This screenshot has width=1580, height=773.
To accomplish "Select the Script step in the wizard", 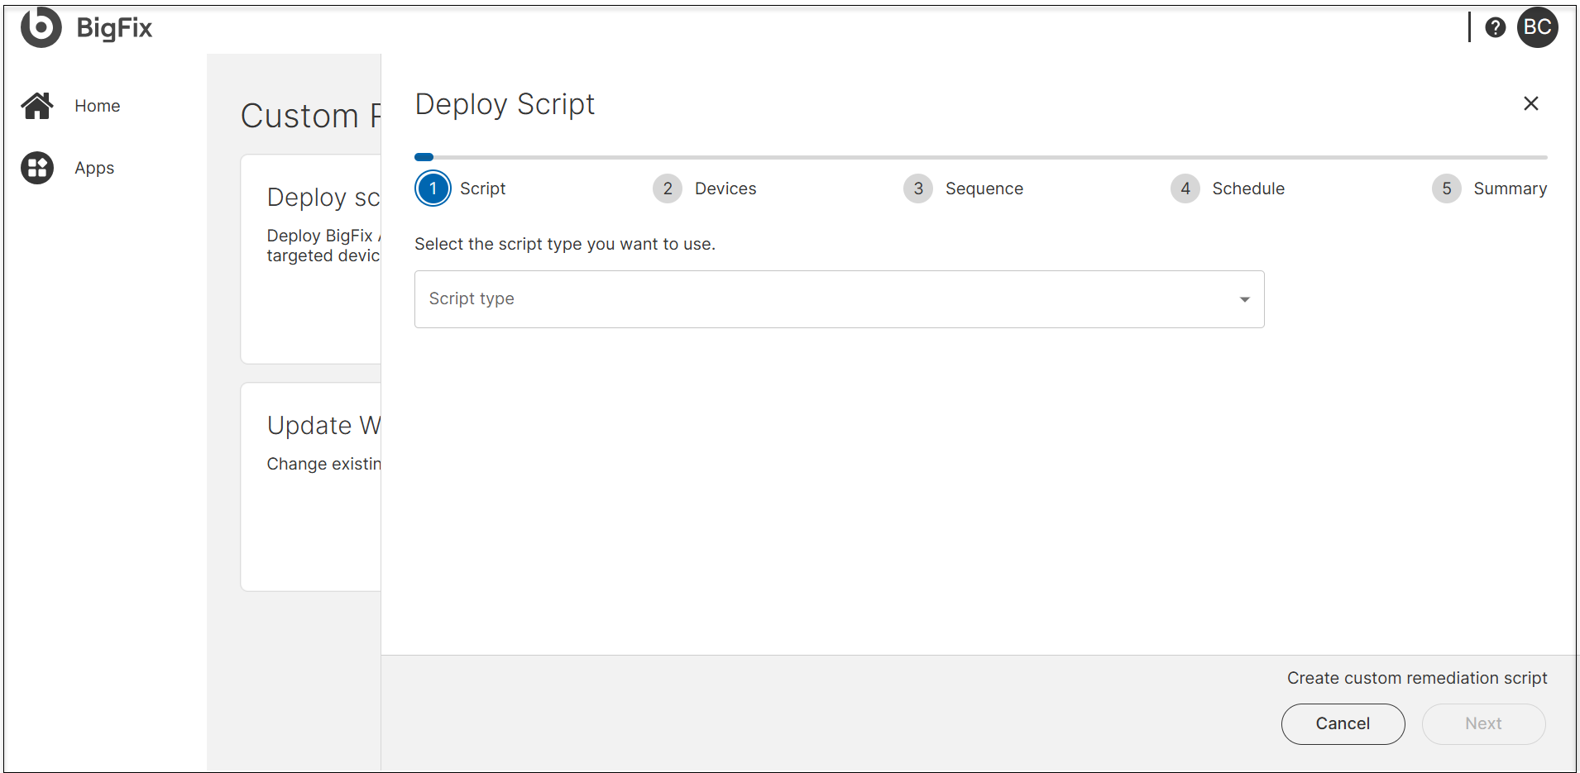I will point(483,188).
